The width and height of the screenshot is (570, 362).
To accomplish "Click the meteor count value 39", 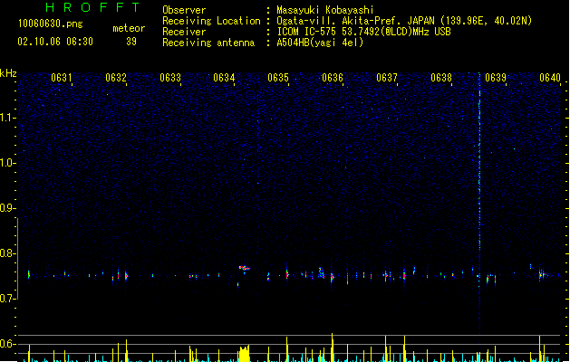I will [131, 42].
